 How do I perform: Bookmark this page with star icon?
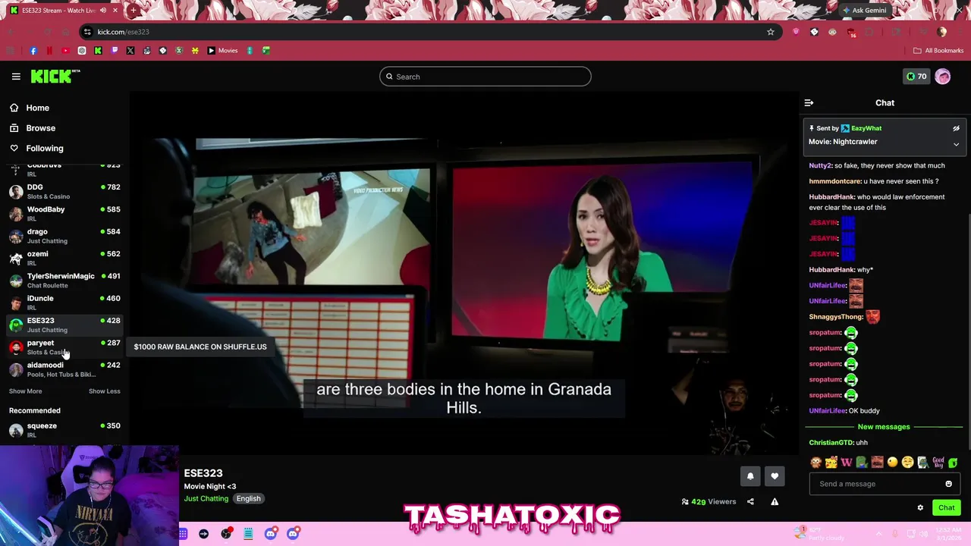(771, 32)
